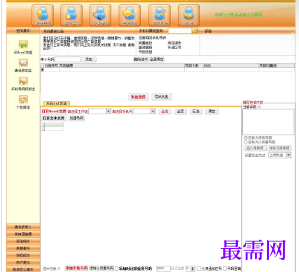Click the red 发送短信 button
This screenshot has height=272, width=299.
(138, 97)
